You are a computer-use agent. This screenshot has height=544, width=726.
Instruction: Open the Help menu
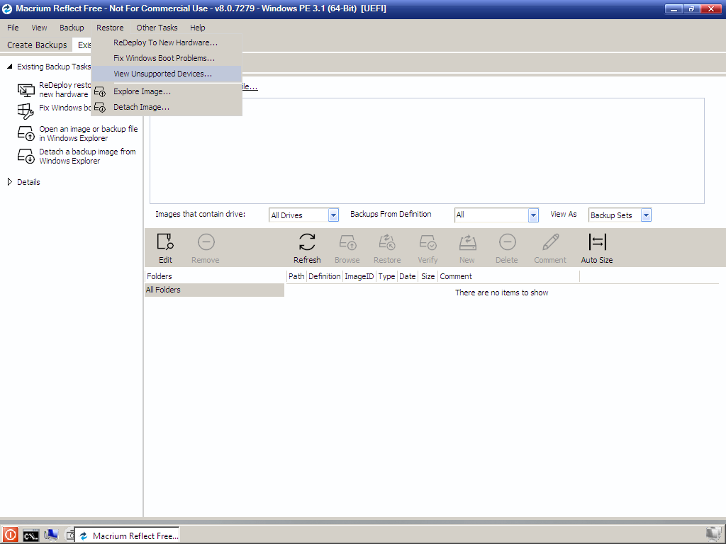click(197, 28)
